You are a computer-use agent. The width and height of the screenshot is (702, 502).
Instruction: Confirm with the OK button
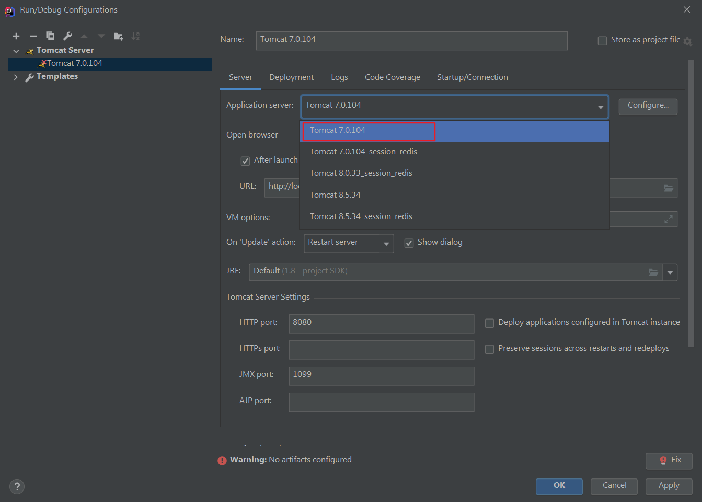pos(559,486)
